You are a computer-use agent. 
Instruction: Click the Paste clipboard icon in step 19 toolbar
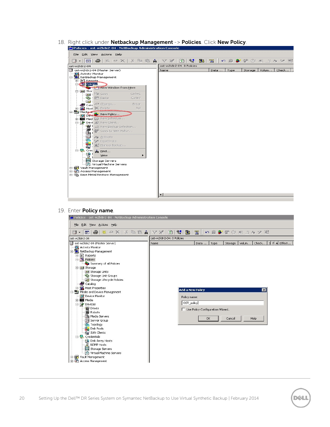pos(140,232)
